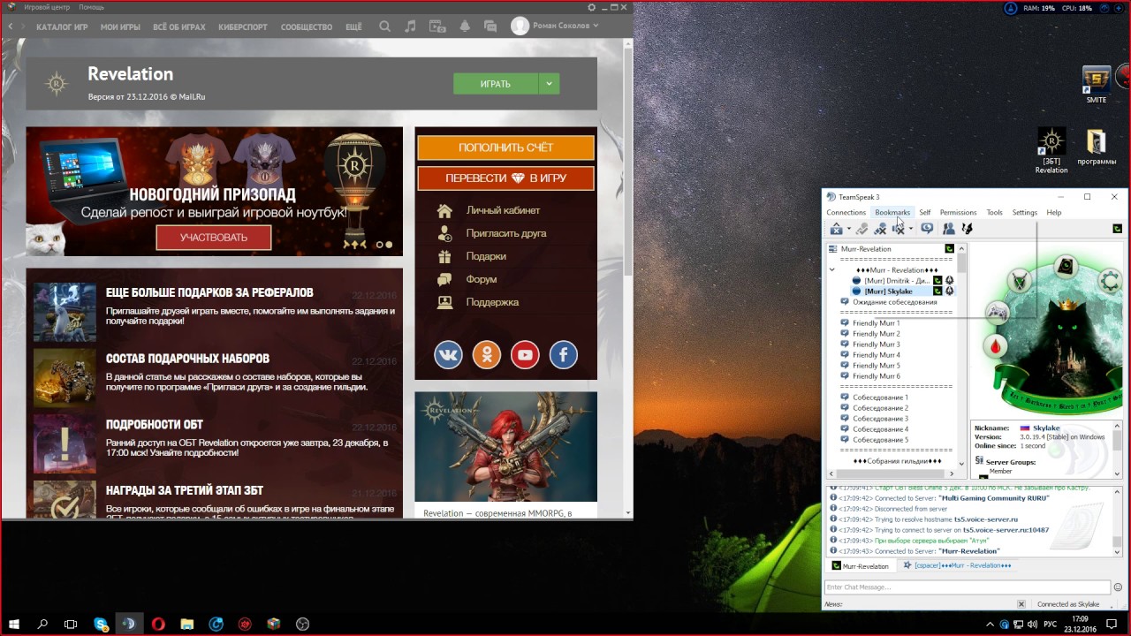Click the wolf head toolbar icon in TeamSpeak
The width and height of the screenshot is (1131, 636).
tap(967, 229)
